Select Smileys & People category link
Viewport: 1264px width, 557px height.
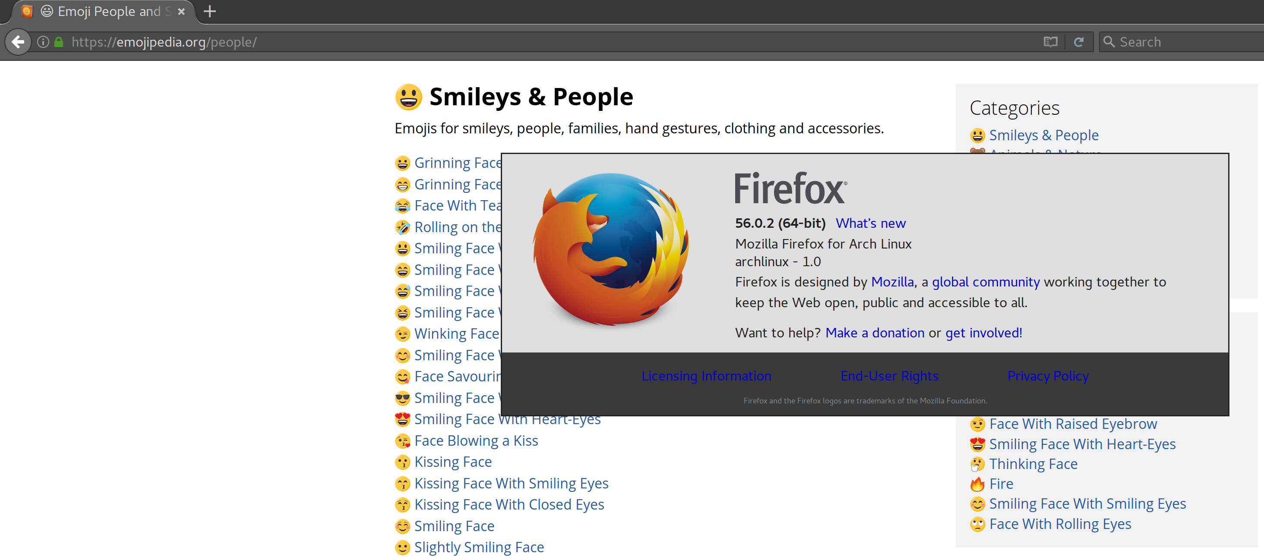point(1043,135)
